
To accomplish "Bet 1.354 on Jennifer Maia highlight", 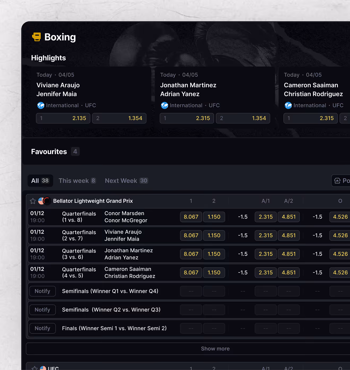I will pos(119,118).
